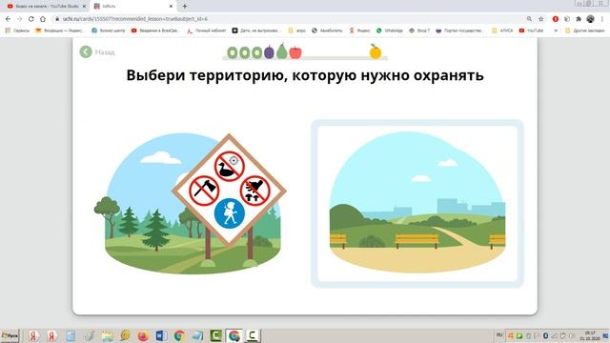Click the plum in the progress bar
Viewport: 610px width, 343px height.
[x=269, y=51]
